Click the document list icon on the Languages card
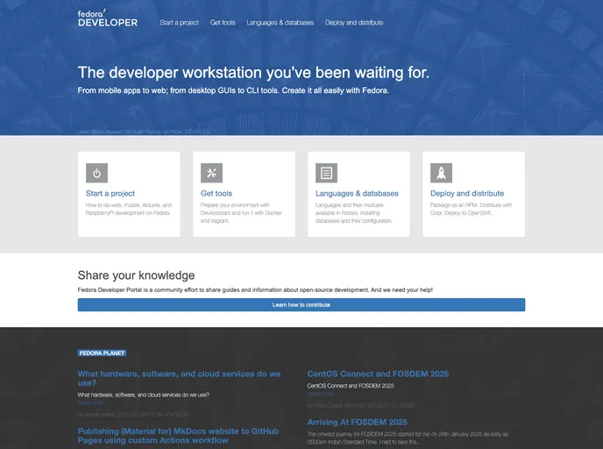 (327, 173)
